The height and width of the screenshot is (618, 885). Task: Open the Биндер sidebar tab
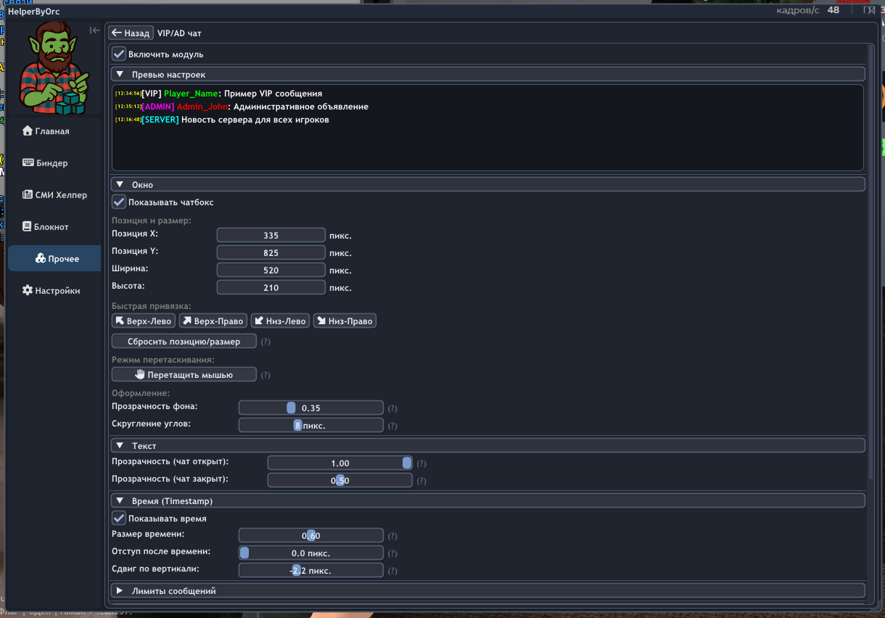click(x=52, y=163)
